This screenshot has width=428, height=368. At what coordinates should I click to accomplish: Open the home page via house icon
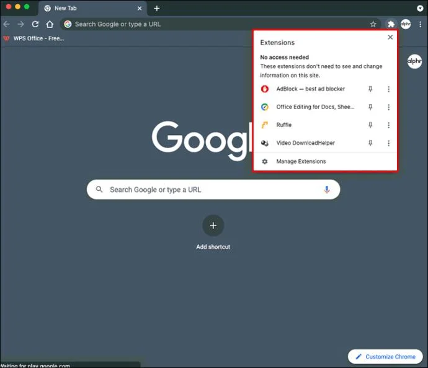(50, 24)
